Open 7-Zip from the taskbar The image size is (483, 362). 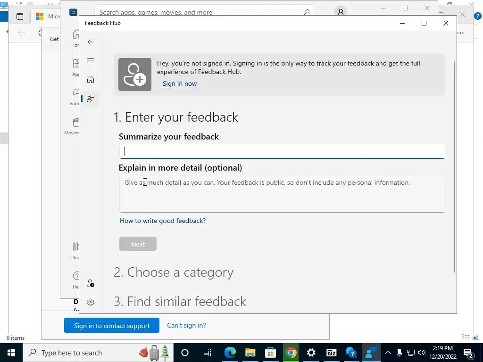pyautogui.click(x=332, y=353)
